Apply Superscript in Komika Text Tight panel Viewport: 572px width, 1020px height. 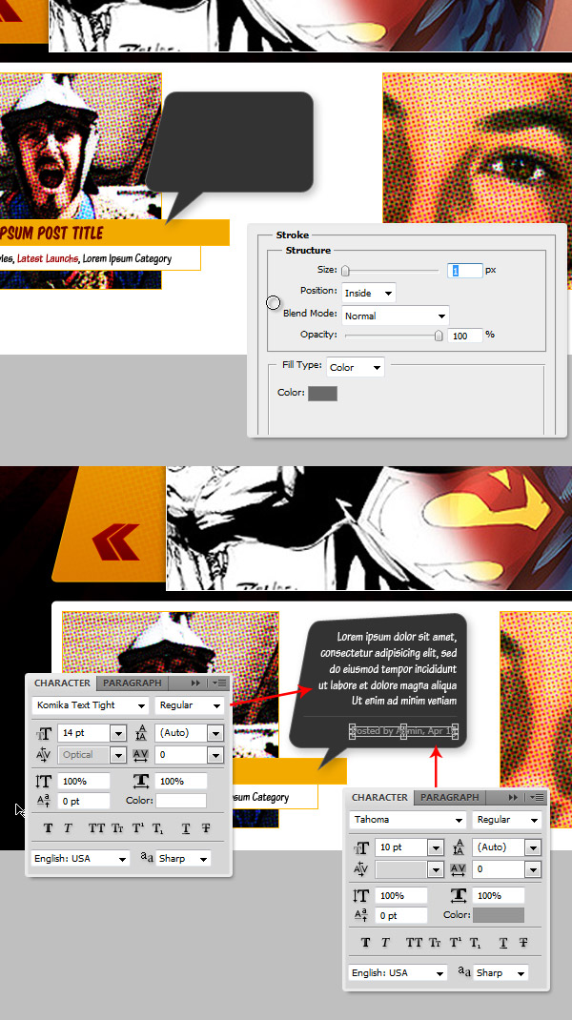tap(138, 828)
